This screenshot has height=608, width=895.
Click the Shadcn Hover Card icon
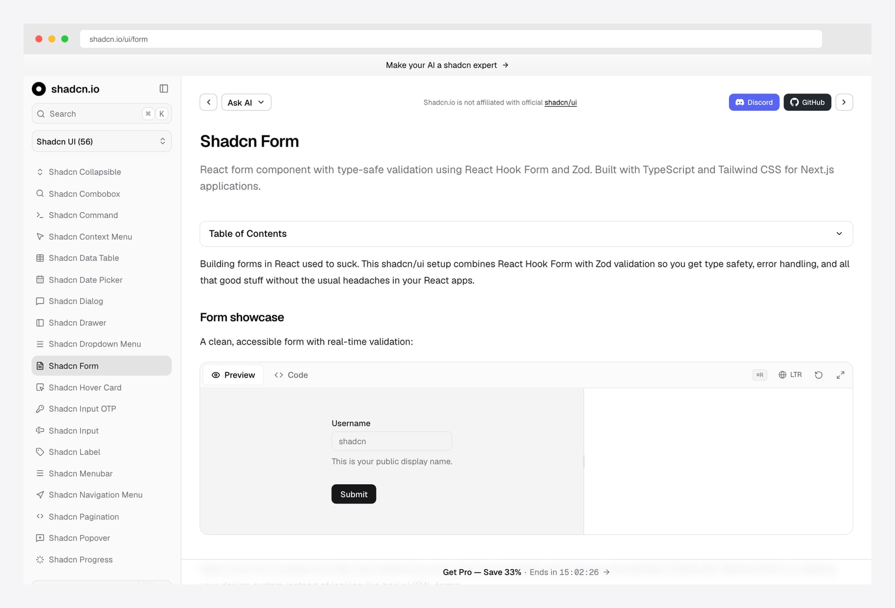(40, 388)
